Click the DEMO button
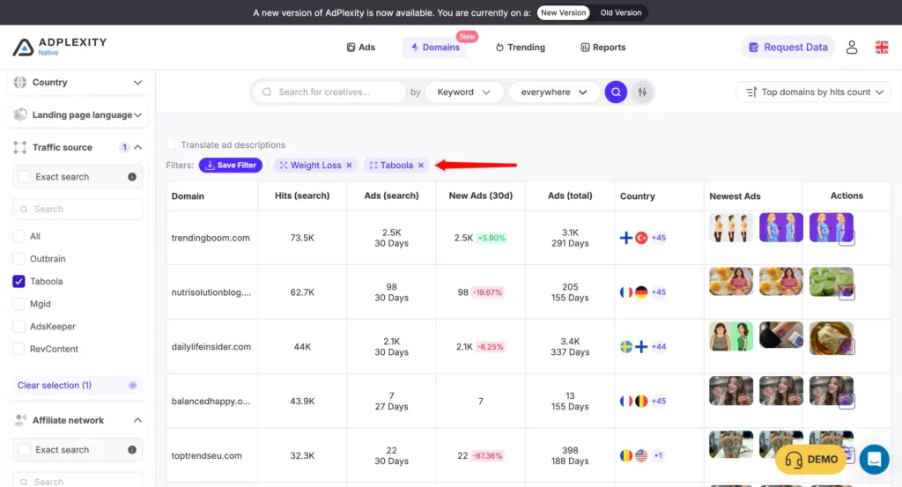The height and width of the screenshot is (487, 902). click(810, 460)
